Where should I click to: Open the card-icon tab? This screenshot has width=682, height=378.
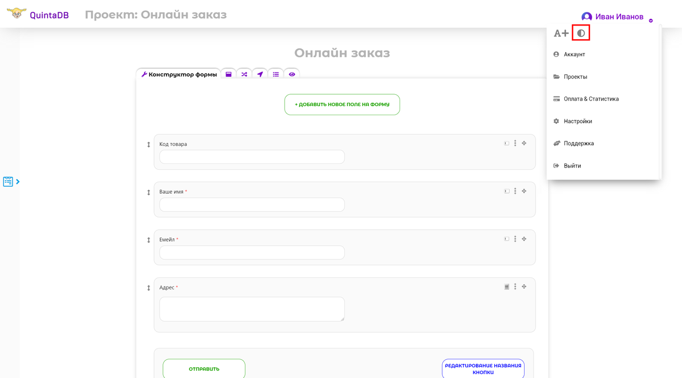[x=228, y=74]
